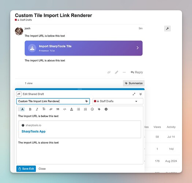Click josh's avatar picture
Viewport: 192px width, 183px height.
19,31
